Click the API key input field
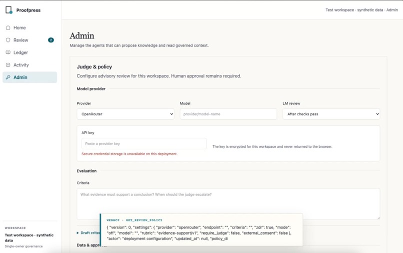 pyautogui.click(x=144, y=144)
